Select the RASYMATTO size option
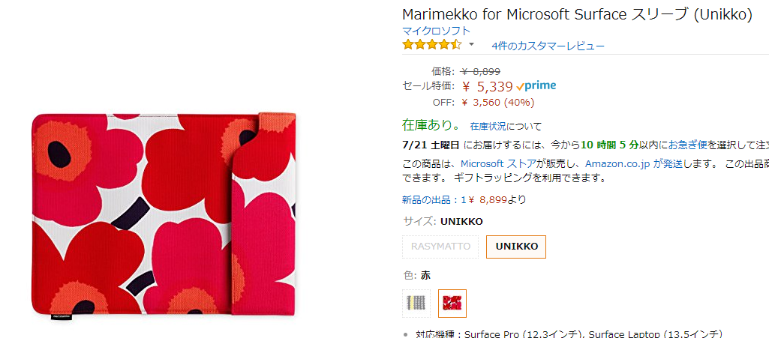769x338 pixels. click(440, 246)
